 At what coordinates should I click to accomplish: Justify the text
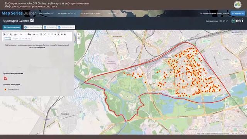tap(65, 34)
